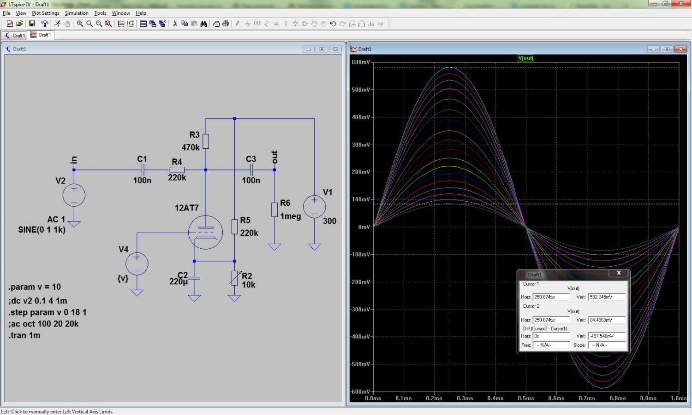Viewport: 692px width, 415px height.
Task: Zoom to full extents with crossed magnifier icon
Action: coord(108,23)
